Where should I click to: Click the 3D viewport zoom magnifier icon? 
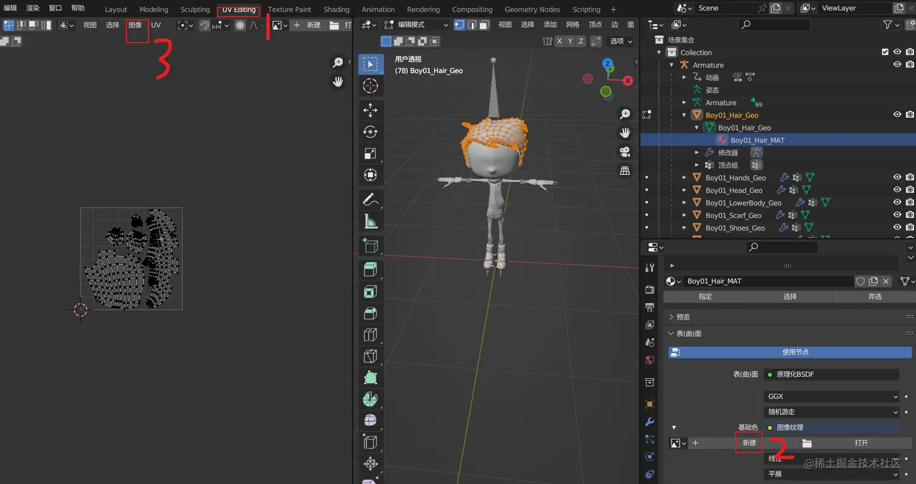(625, 114)
